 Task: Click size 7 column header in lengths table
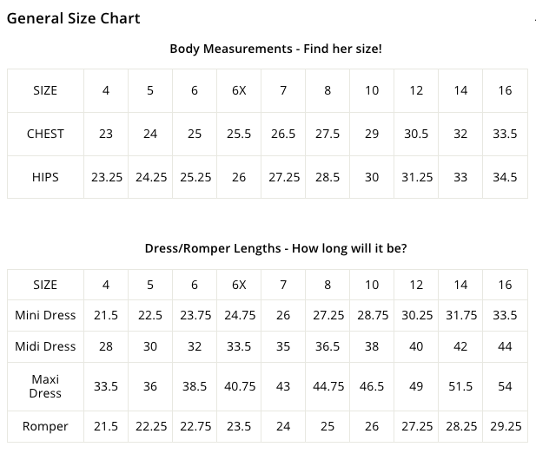pyautogui.click(x=283, y=285)
